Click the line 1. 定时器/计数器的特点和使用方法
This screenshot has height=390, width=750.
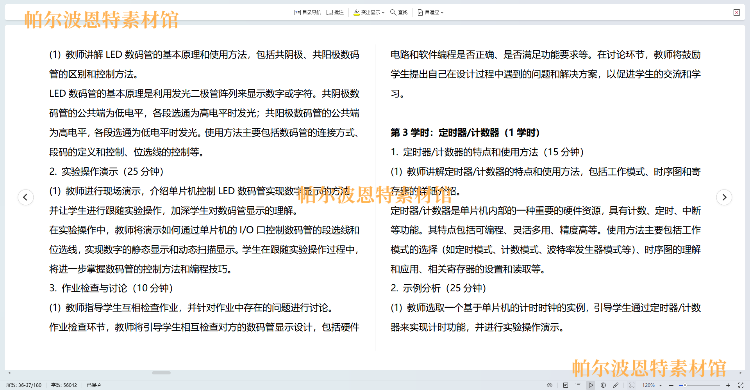pyautogui.click(x=487, y=152)
